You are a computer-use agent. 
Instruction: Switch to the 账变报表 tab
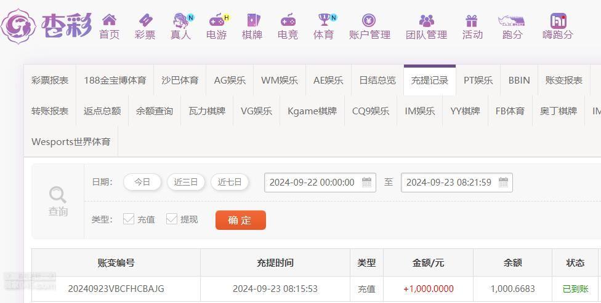564,81
